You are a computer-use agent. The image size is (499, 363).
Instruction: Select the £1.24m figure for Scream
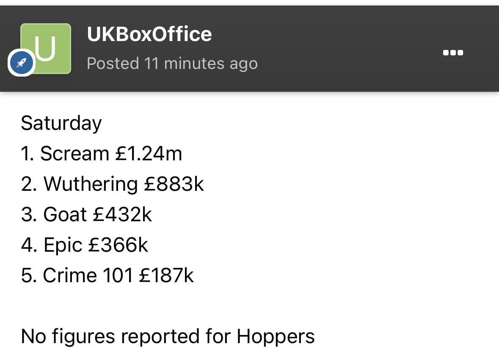[149, 154]
